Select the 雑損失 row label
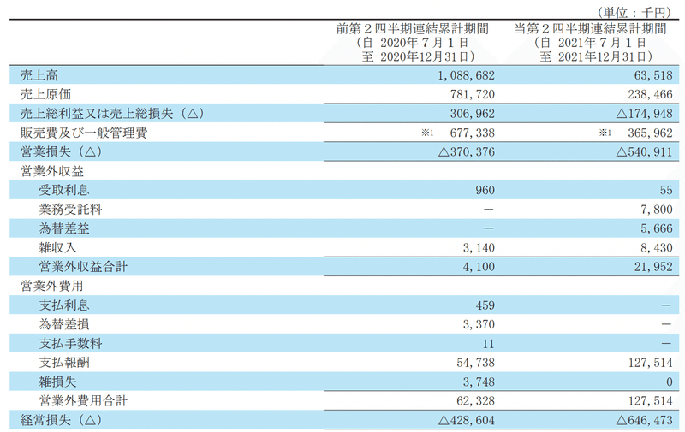Screen dimensions: 685x432 (x=57, y=382)
